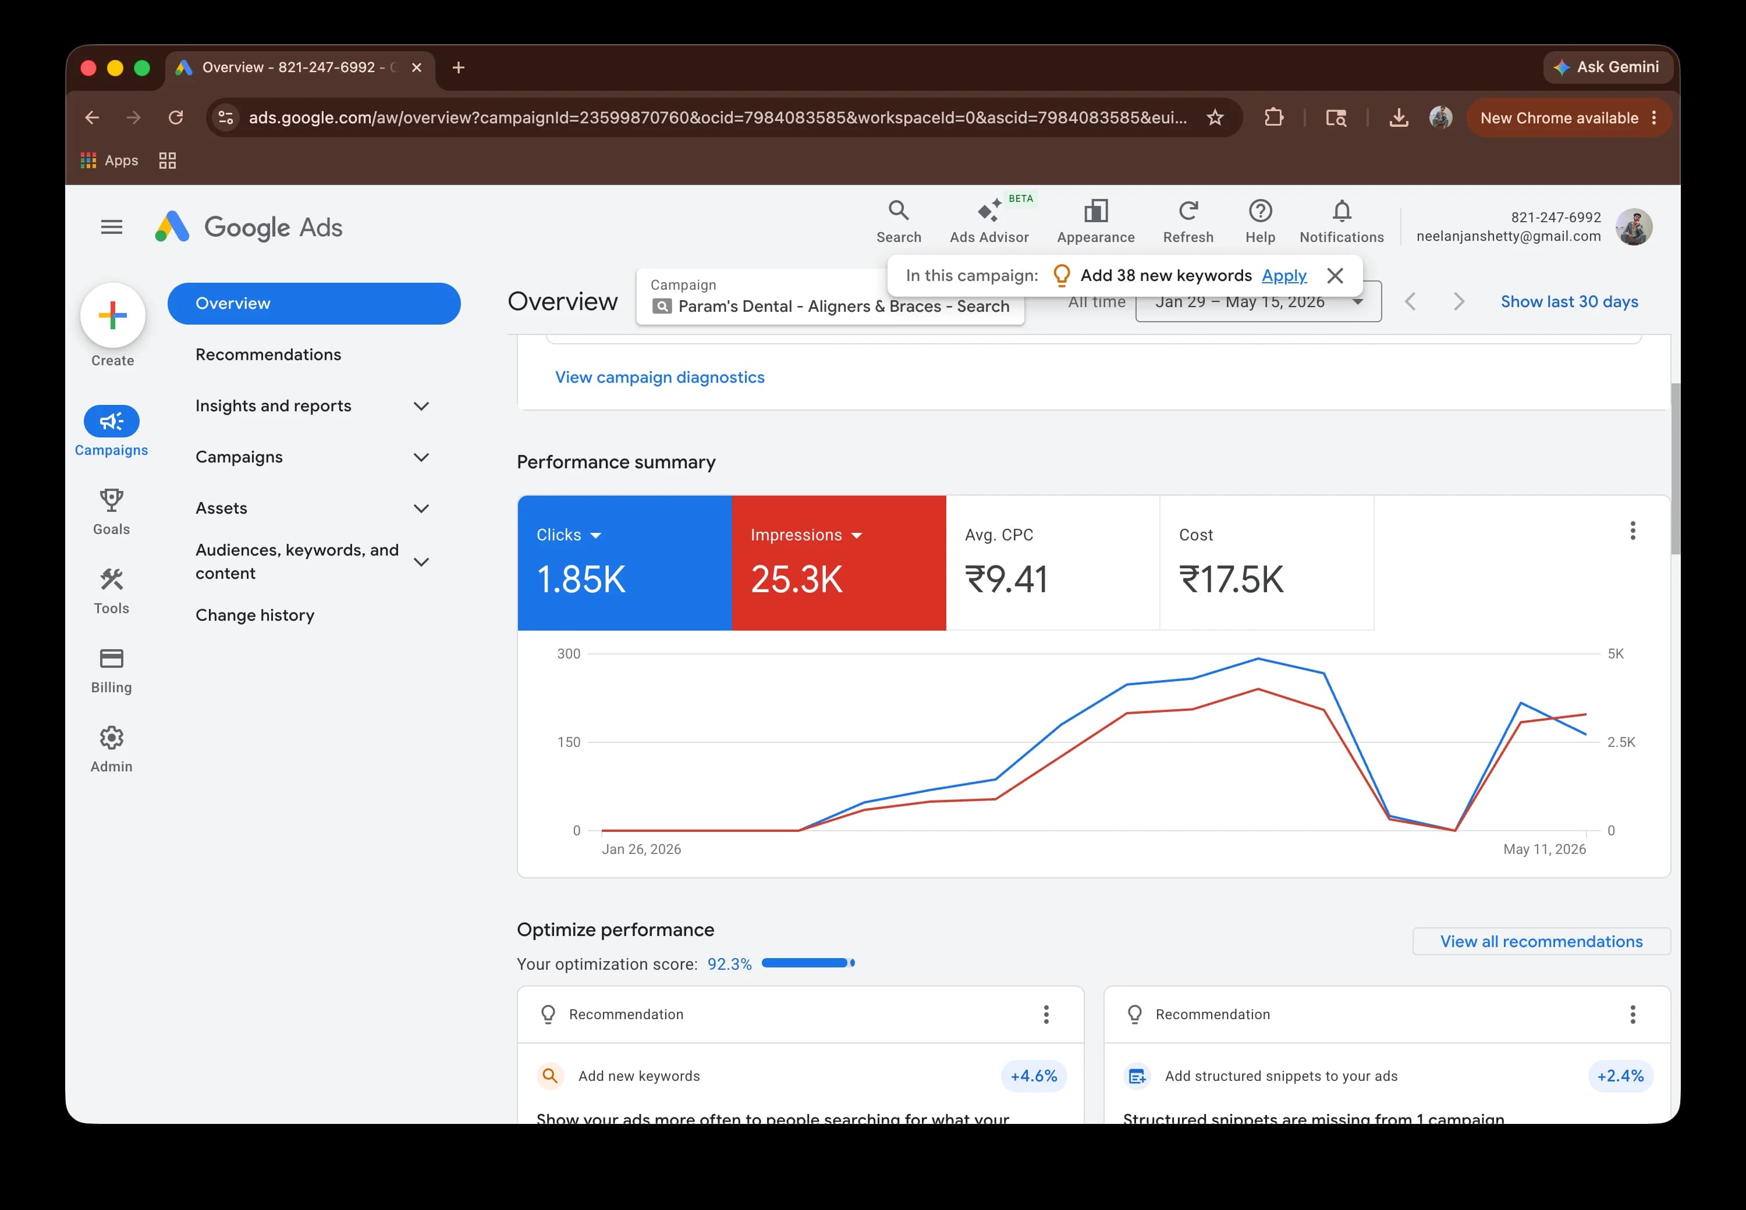Open the campaign selector for Param's Dental
The height and width of the screenshot is (1210, 1746).
830,297
